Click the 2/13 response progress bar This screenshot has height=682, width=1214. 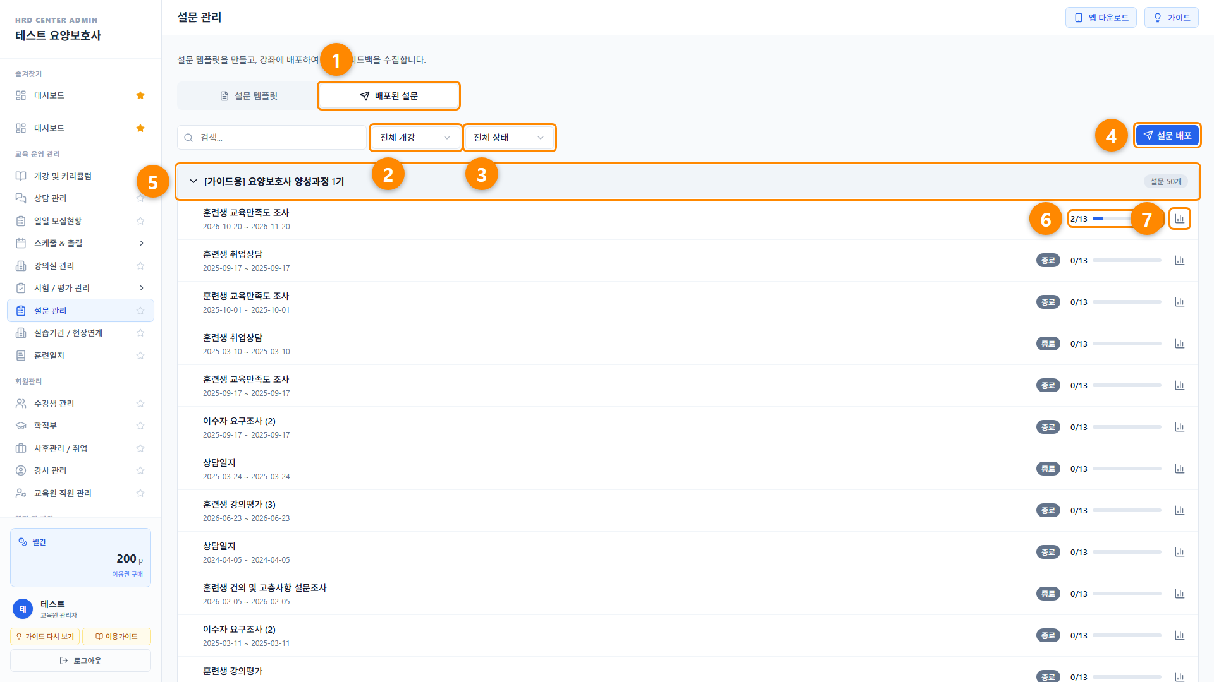(1127, 218)
